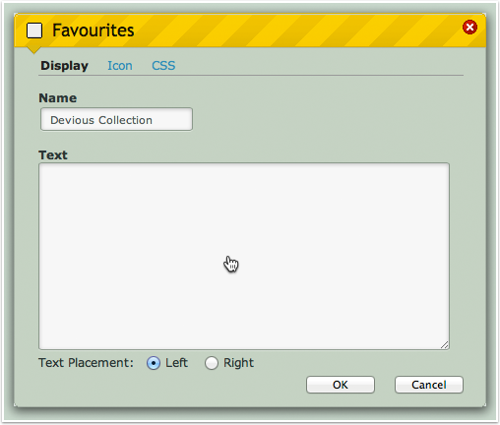Viewport: 500px width, 425px height.
Task: Open the Icon tab
Action: click(120, 66)
